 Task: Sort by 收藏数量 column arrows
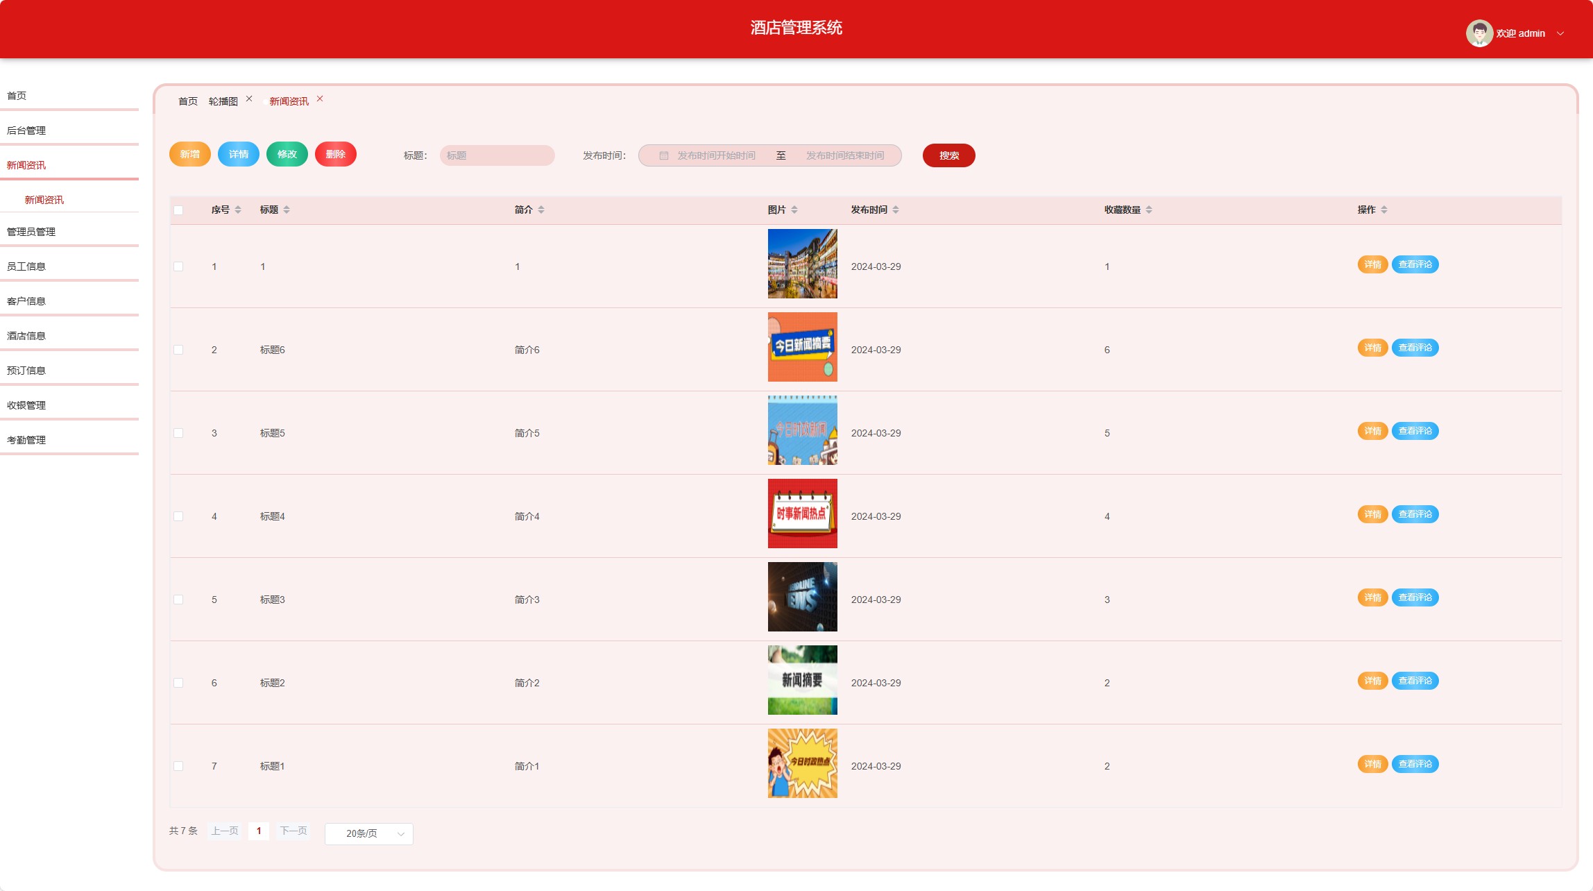pyautogui.click(x=1149, y=210)
